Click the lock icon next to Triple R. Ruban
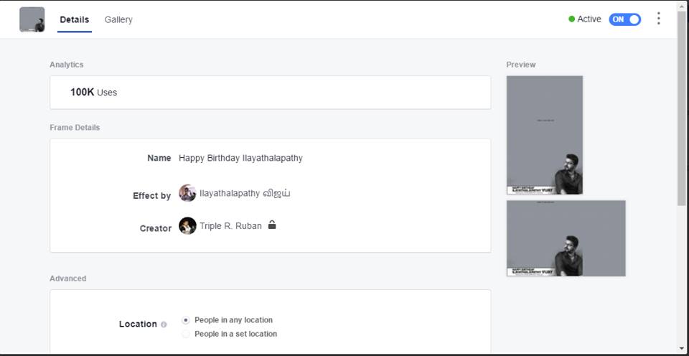Image resolution: width=689 pixels, height=356 pixels. tap(272, 225)
